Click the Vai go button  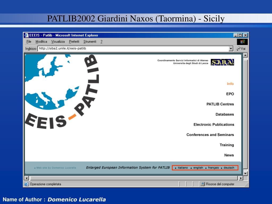(241, 49)
